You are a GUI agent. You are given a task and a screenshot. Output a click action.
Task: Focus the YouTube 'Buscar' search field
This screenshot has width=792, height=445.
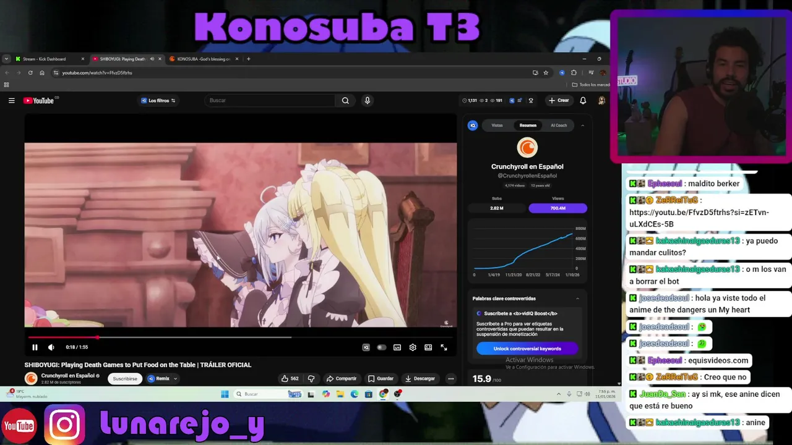tap(270, 101)
